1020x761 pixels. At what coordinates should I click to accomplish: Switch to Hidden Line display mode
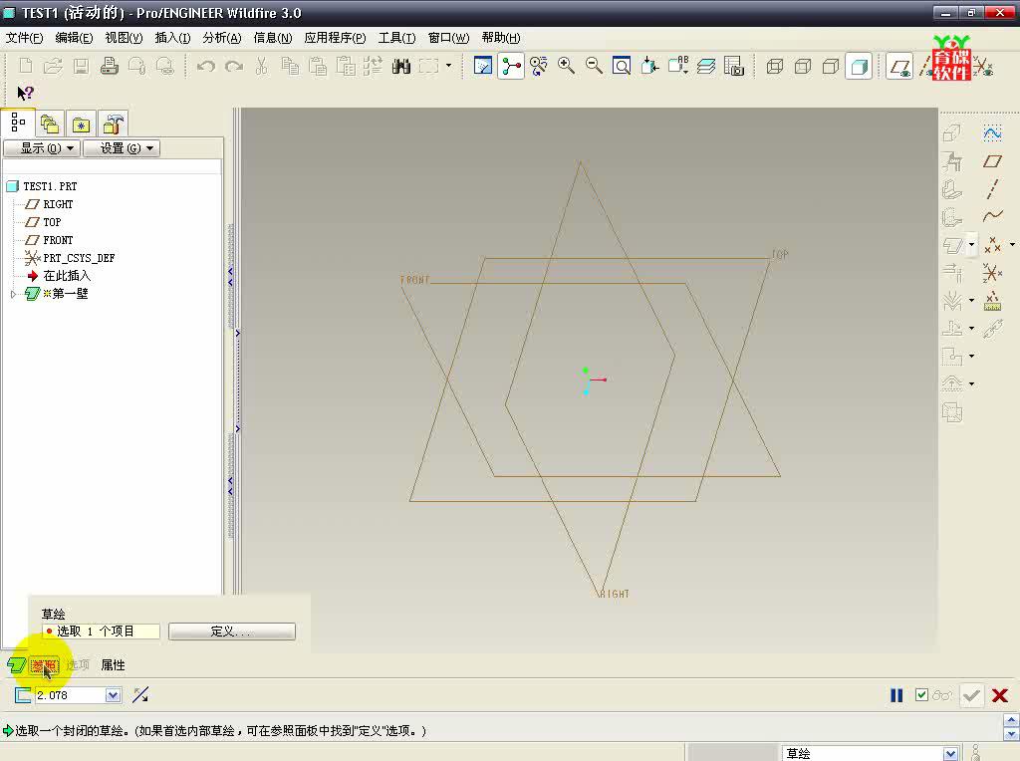point(803,66)
